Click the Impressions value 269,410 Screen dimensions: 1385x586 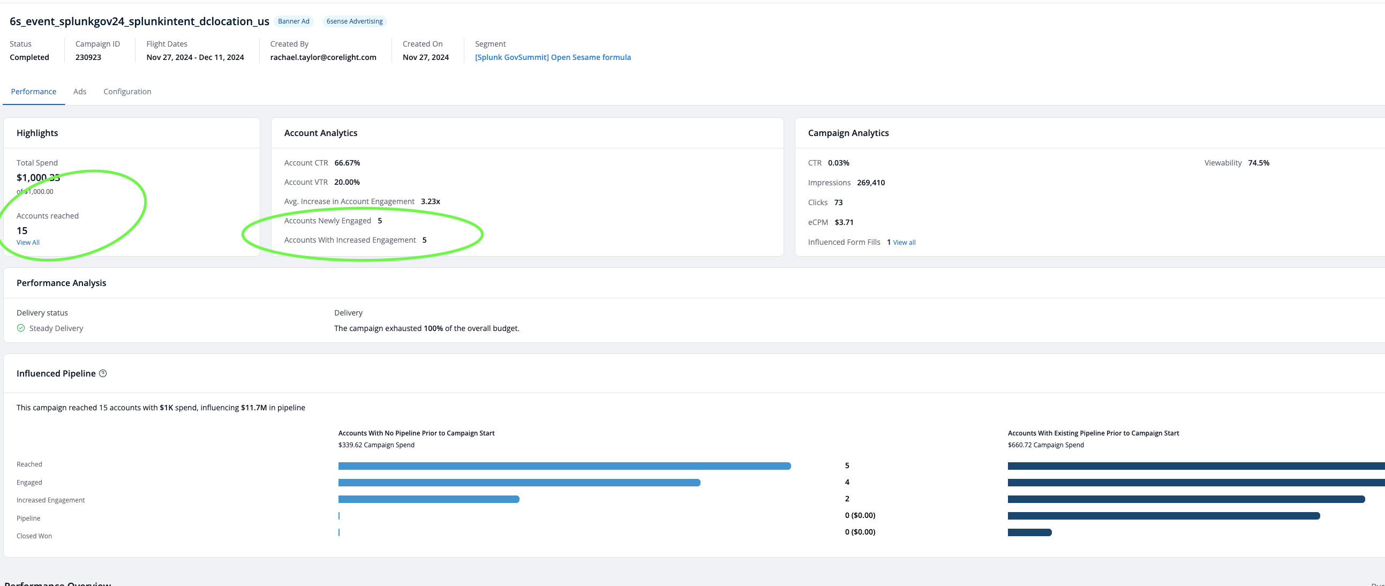pyautogui.click(x=871, y=183)
